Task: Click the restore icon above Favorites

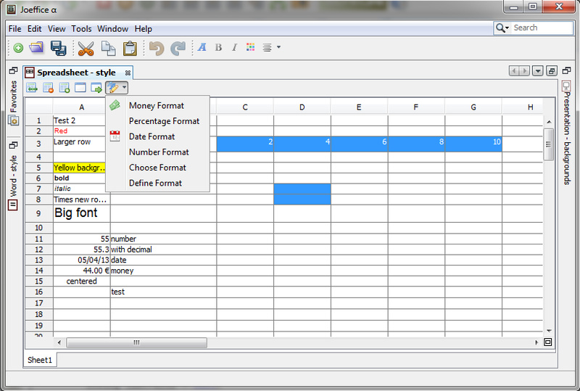Action: click(13, 70)
